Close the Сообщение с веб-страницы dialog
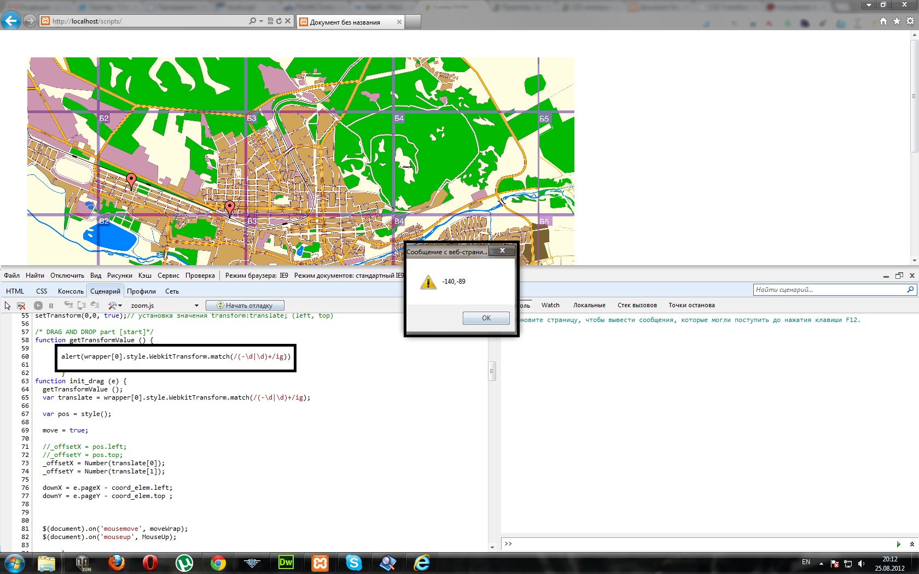Viewport: 919px width, 574px height. pos(502,251)
